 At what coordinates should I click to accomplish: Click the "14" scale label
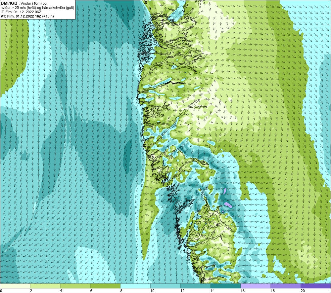click(213, 291)
